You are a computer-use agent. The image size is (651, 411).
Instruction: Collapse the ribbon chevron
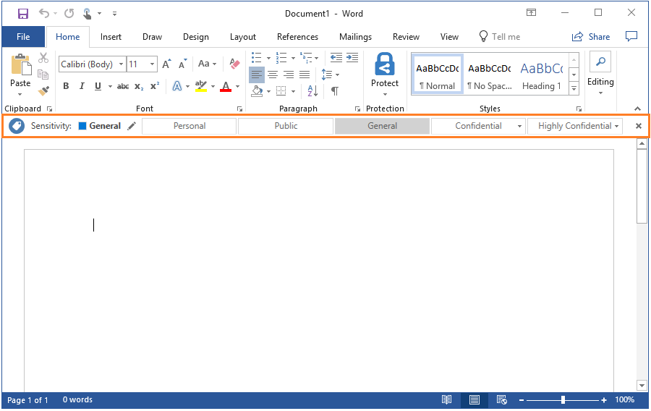[638, 109]
